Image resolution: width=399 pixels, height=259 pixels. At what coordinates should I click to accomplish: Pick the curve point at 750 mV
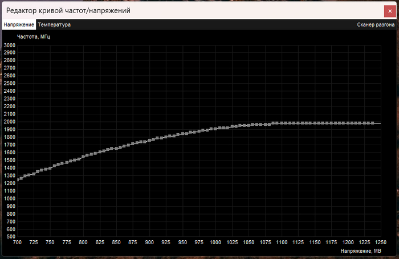click(x=51, y=168)
